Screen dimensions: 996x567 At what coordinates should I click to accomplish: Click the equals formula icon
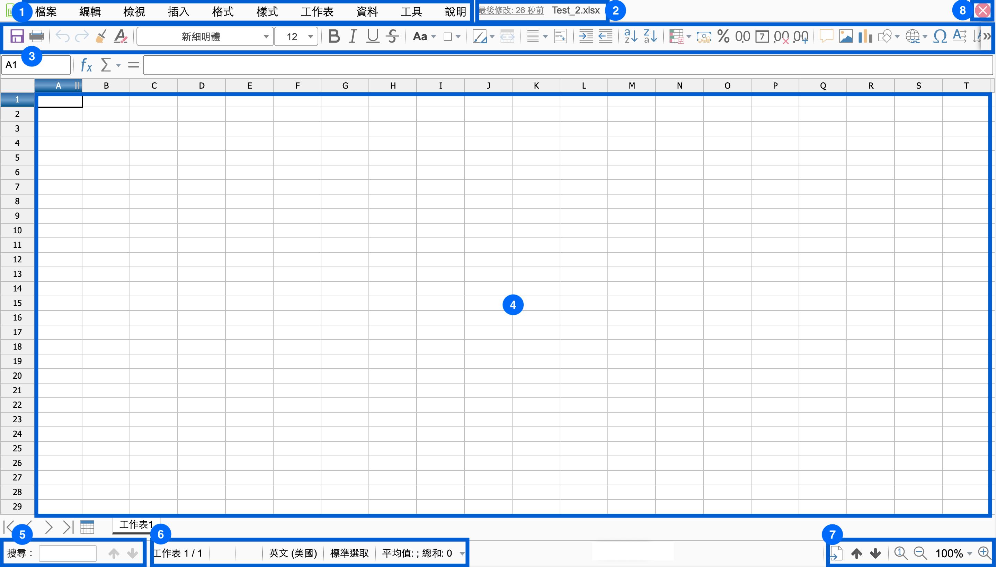coord(134,65)
